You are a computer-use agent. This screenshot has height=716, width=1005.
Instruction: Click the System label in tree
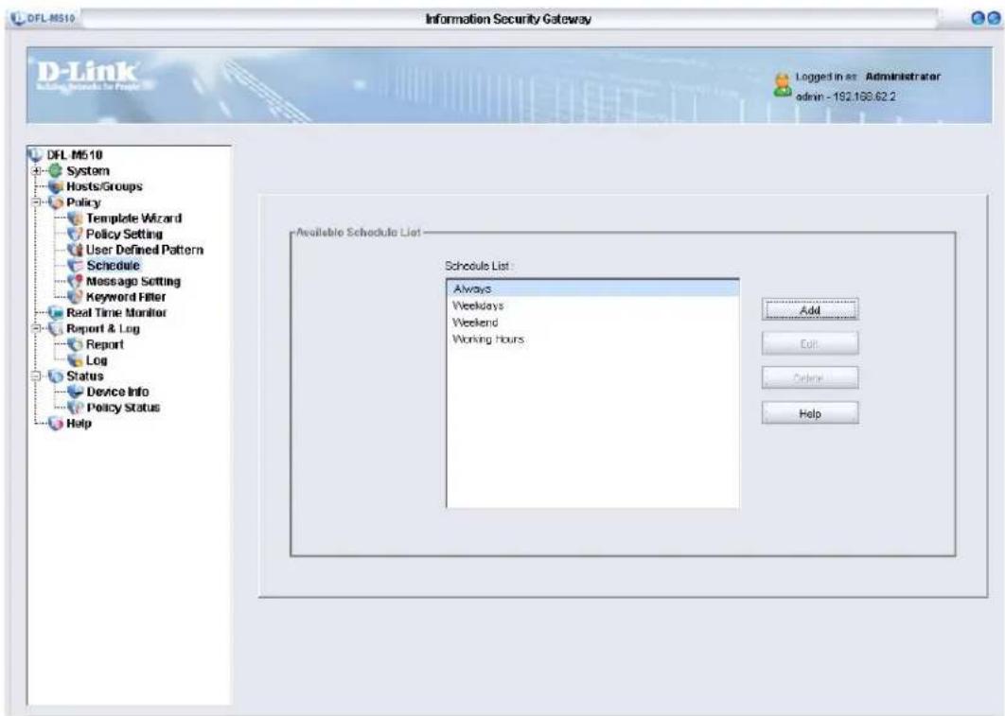tap(88, 171)
